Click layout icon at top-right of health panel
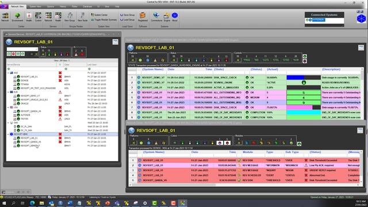368x207 pixels. tap(361, 48)
